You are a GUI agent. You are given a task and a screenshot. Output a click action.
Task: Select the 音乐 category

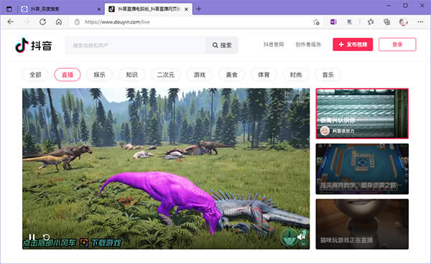328,75
